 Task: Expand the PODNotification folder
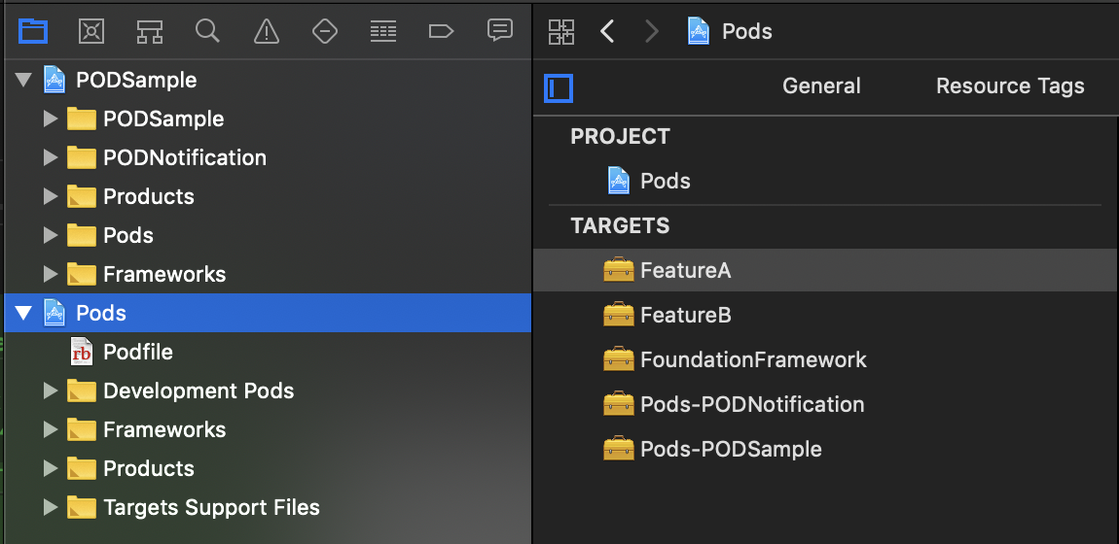(x=51, y=157)
